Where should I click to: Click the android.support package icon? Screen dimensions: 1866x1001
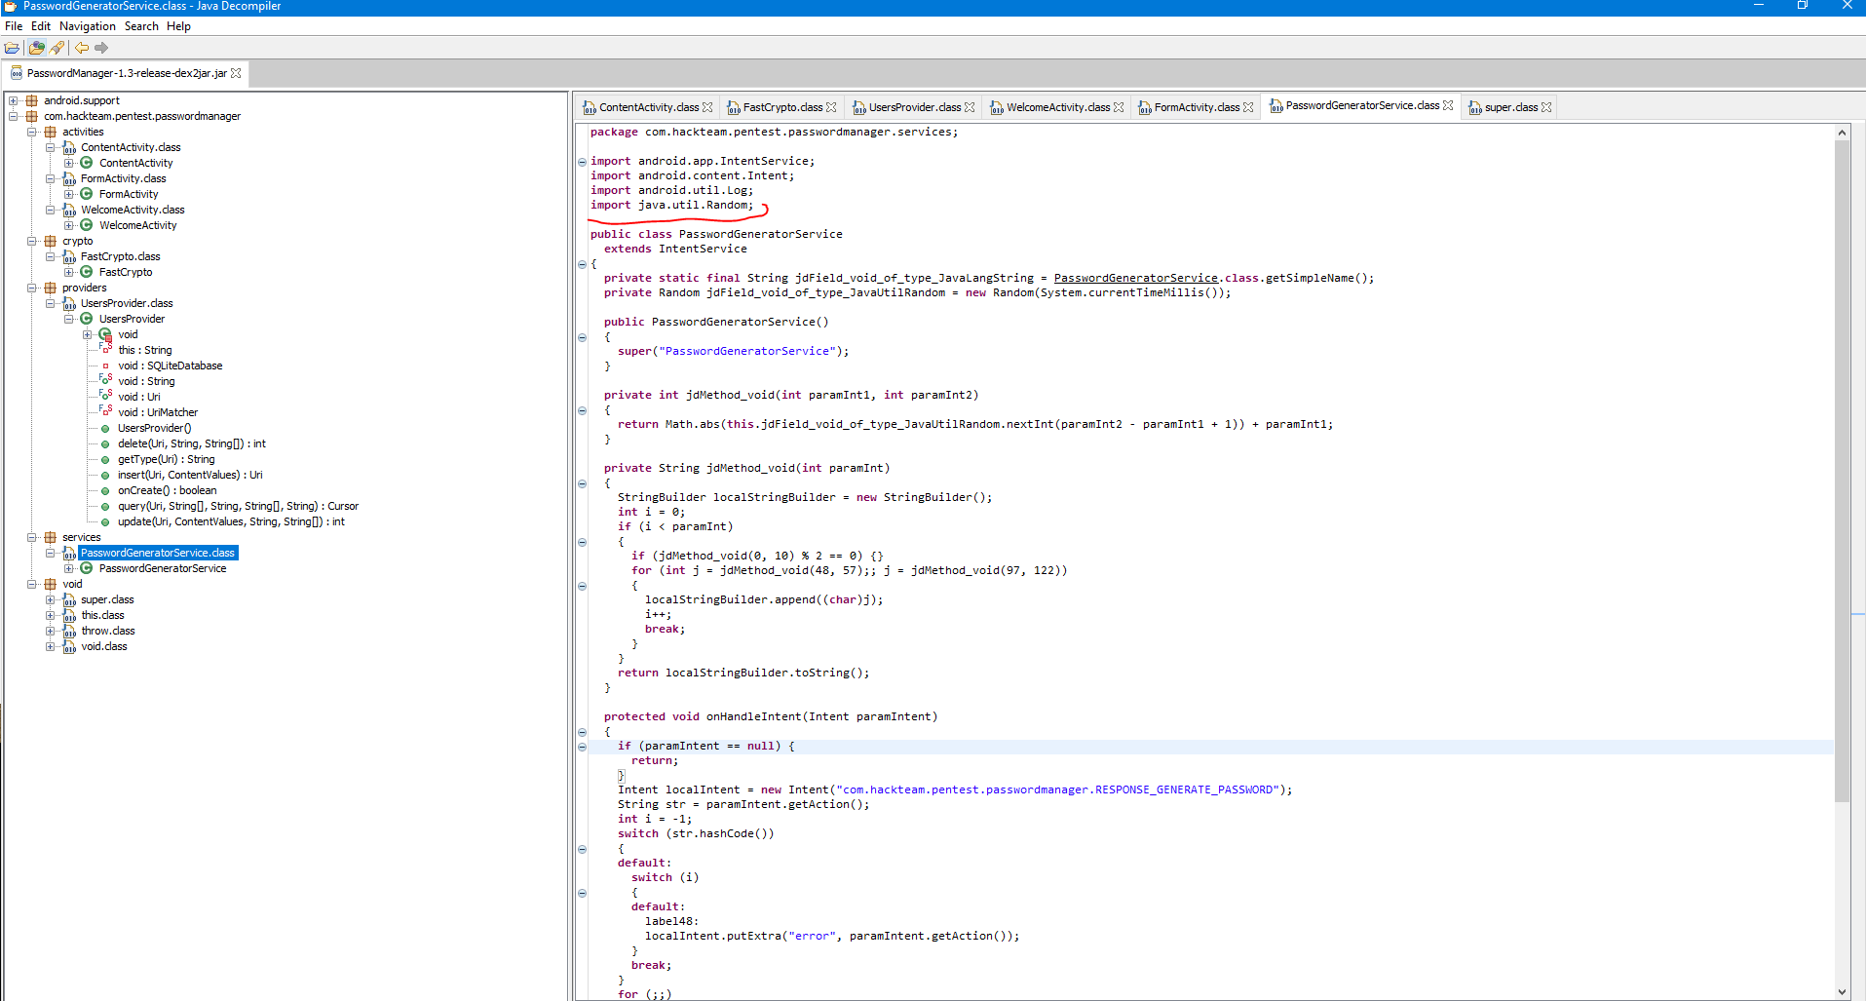tap(32, 100)
